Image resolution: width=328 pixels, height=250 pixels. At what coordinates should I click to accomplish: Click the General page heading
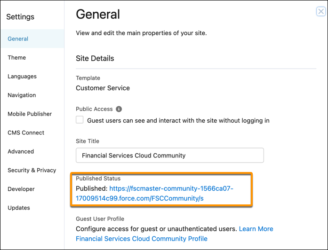click(98, 14)
